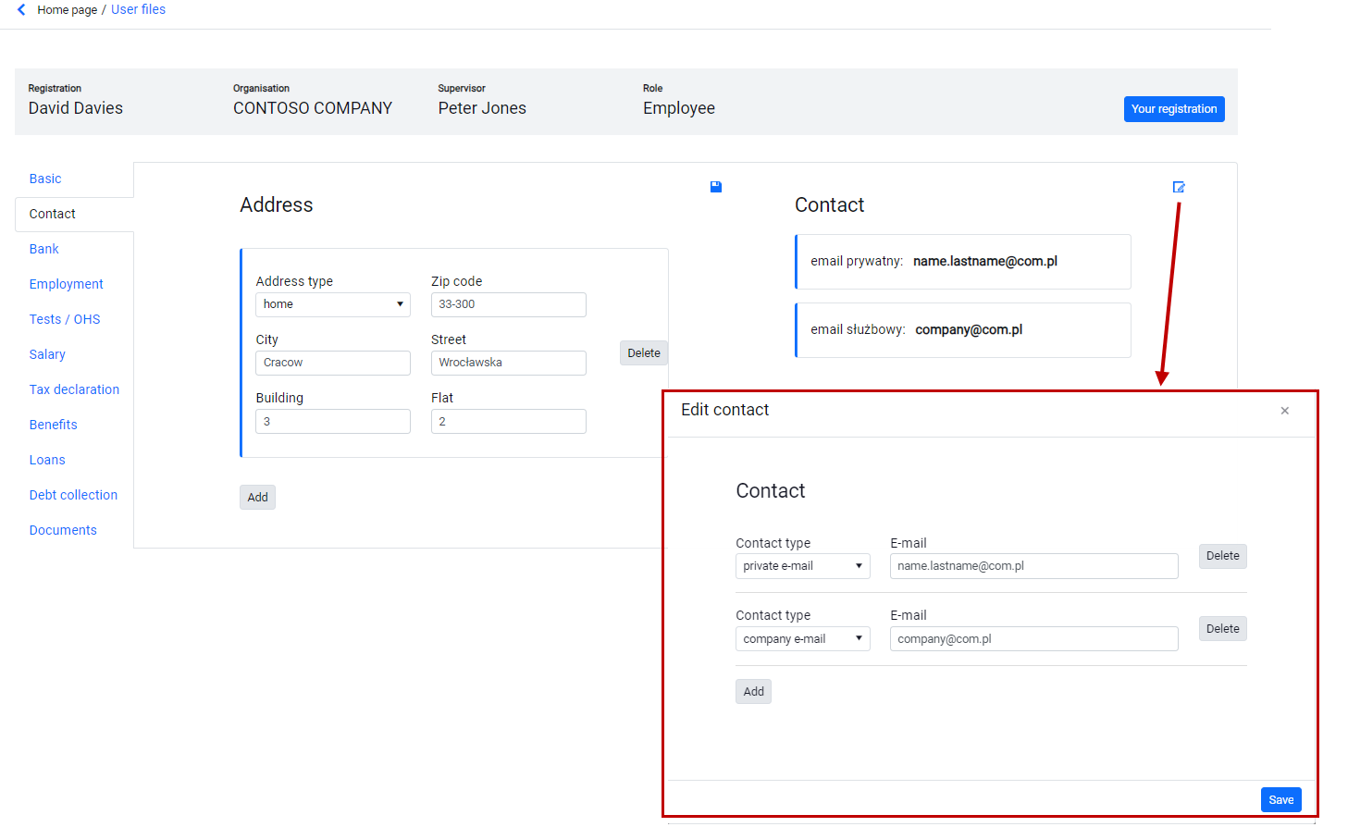Image resolution: width=1348 pixels, height=827 pixels.
Task: Open the Documents tab
Action: tap(63, 530)
